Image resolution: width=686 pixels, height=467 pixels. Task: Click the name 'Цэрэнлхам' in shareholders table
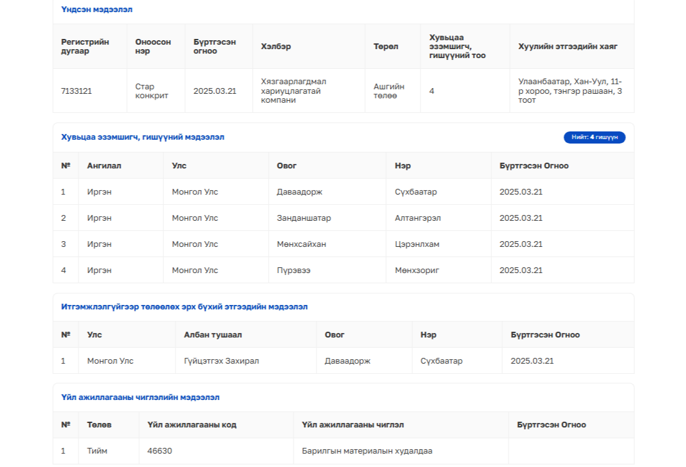point(417,244)
